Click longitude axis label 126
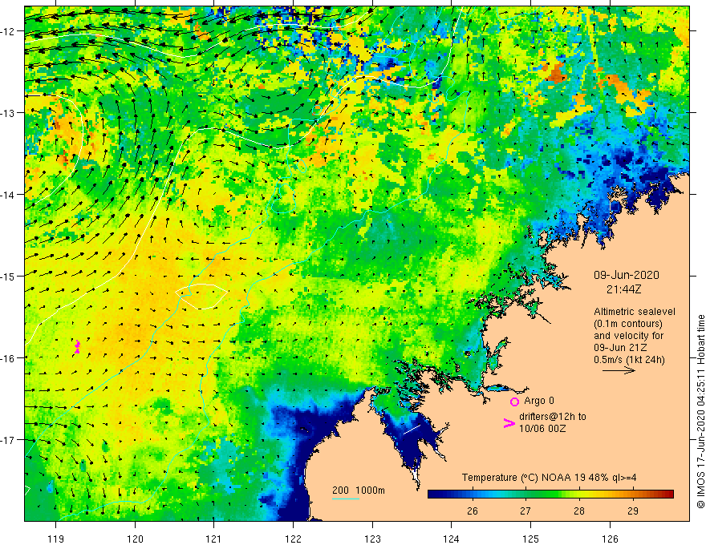 coord(610,539)
